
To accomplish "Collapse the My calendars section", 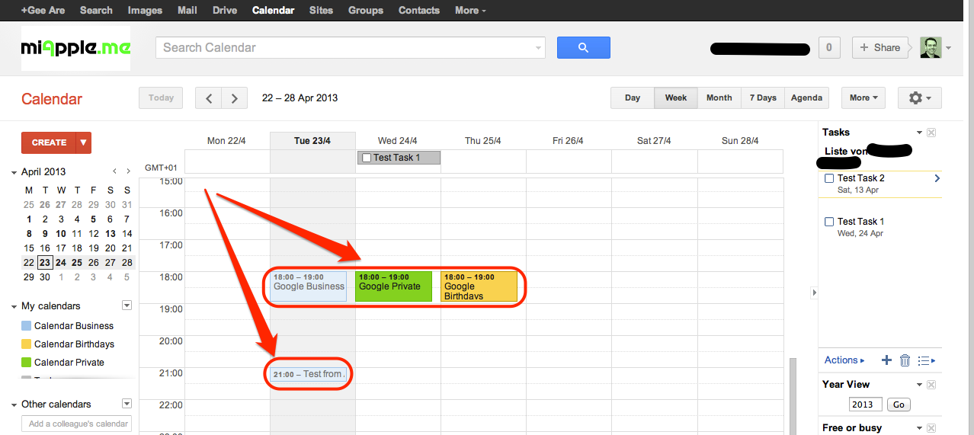I will click(14, 306).
